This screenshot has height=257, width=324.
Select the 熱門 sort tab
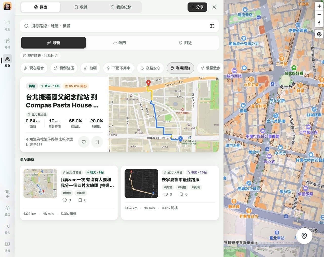[x=119, y=43]
